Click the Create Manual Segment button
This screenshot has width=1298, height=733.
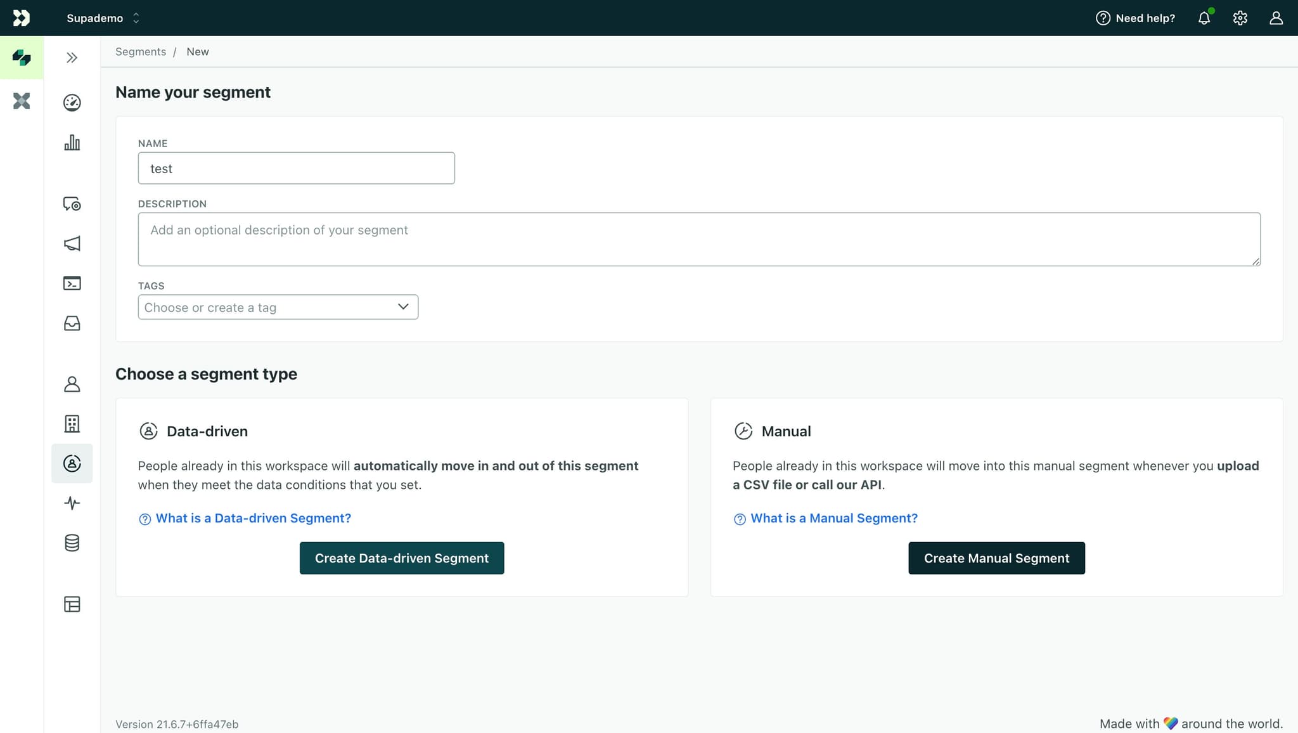[996, 558]
